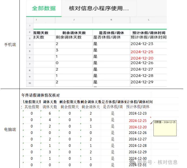Image resolution: width=187 pixels, height=168 pixels.
Task: Click 调休天数 value 4 in desktop sheet
Action: 50,120
